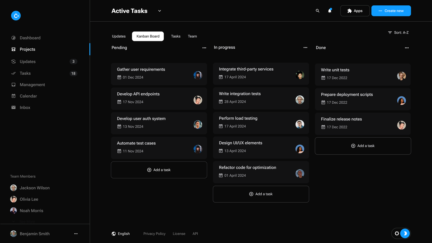
Task: Click the globe icon next to English
Action: pos(113,234)
